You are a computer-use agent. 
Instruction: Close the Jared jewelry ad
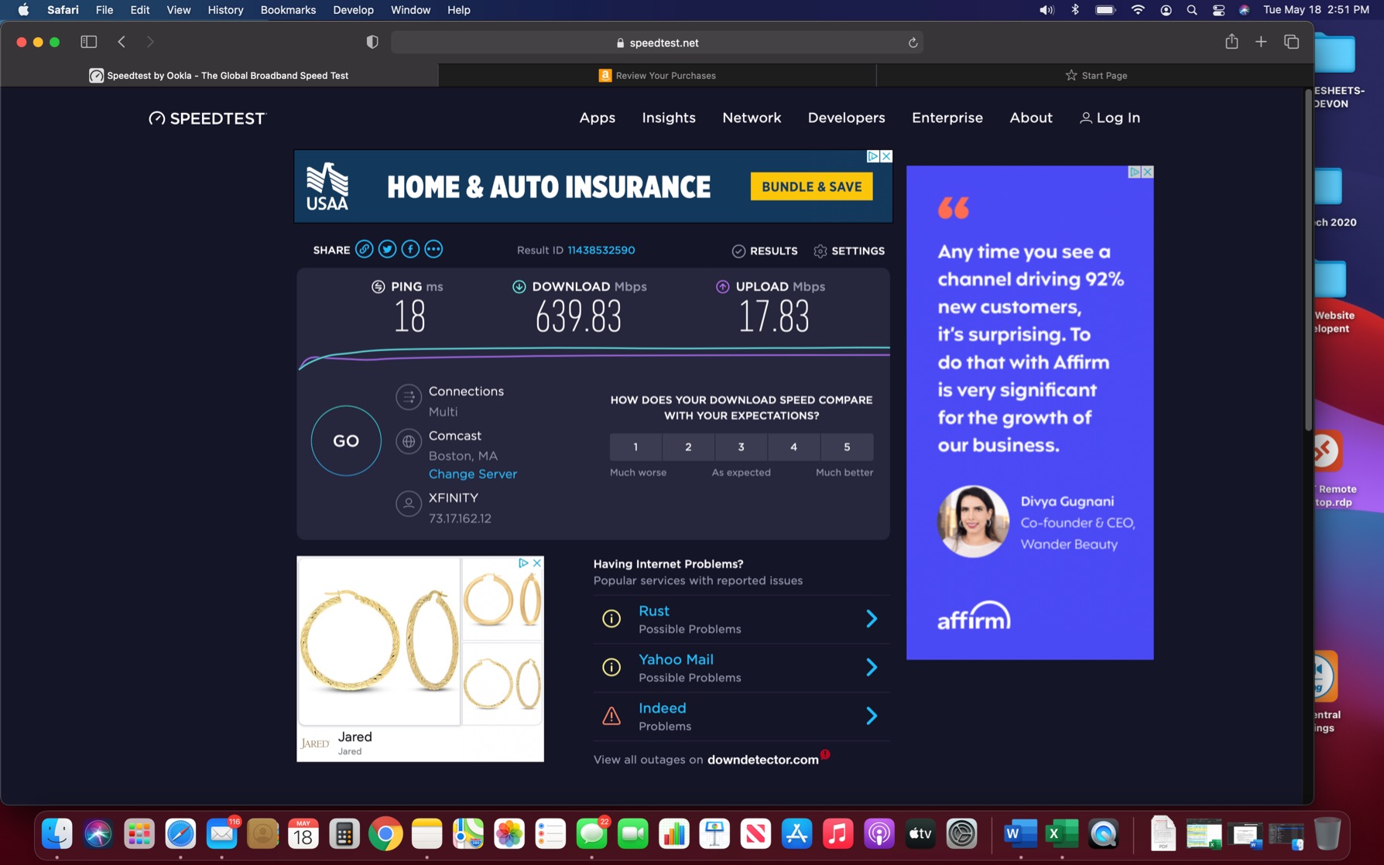coord(537,562)
